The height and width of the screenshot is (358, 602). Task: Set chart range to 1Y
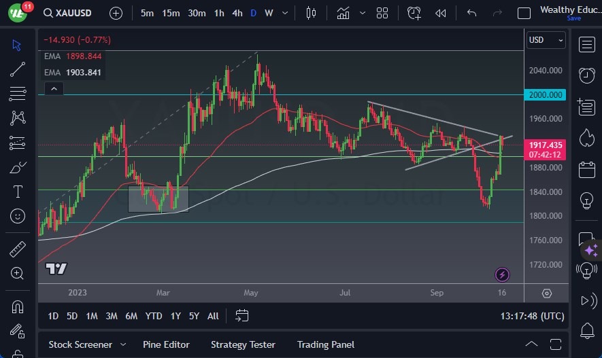point(175,316)
